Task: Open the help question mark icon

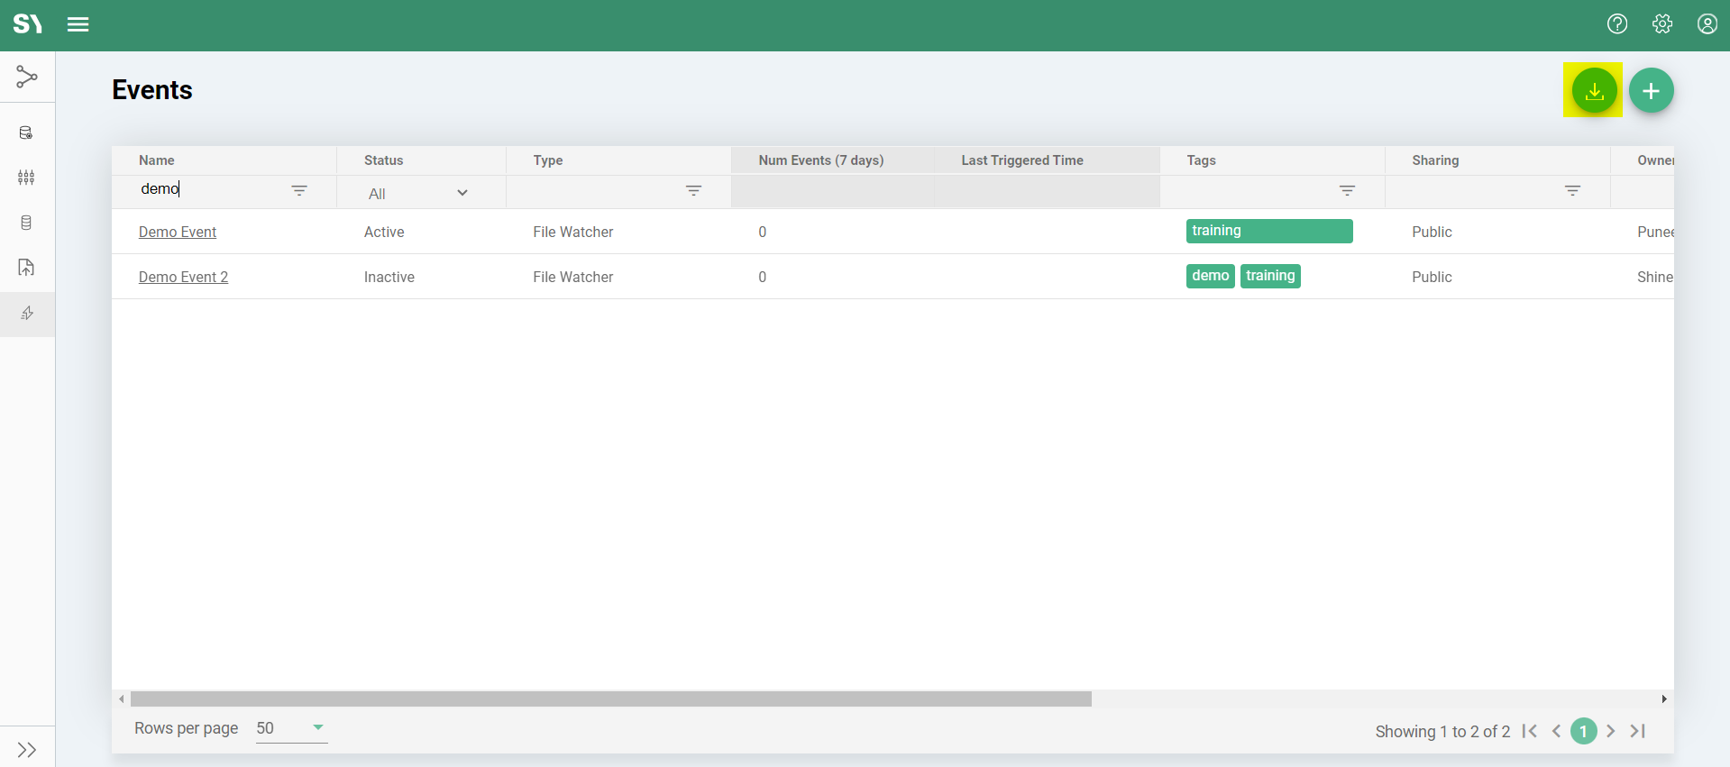Action: coord(1617,24)
